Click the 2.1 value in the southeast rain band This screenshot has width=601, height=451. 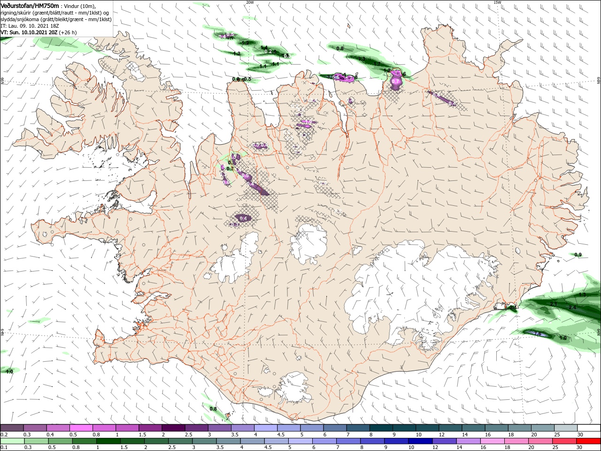click(x=553, y=304)
